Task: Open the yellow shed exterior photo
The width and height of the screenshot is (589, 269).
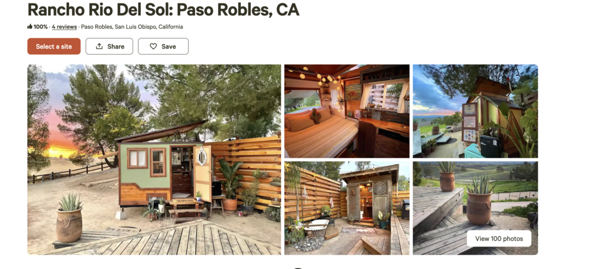Action: (475, 111)
